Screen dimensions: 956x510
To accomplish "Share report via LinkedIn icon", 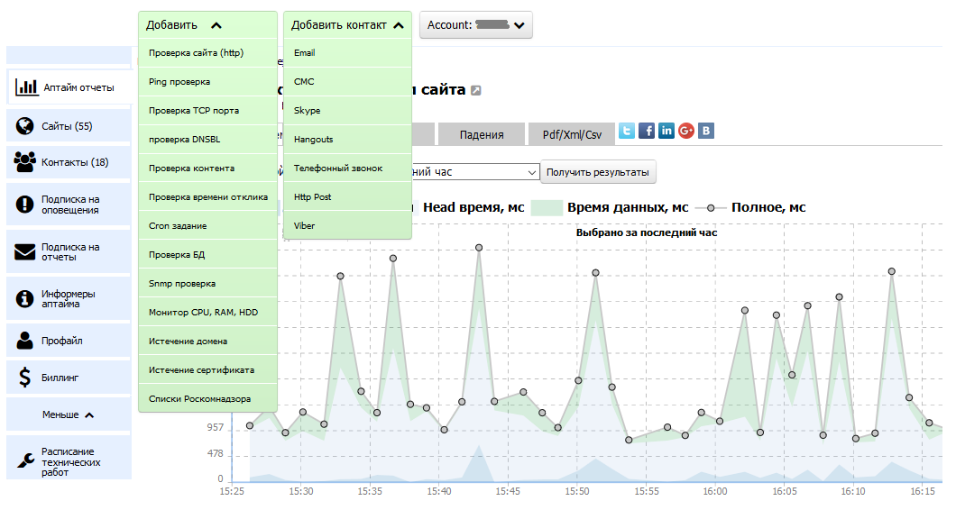I will [x=666, y=131].
